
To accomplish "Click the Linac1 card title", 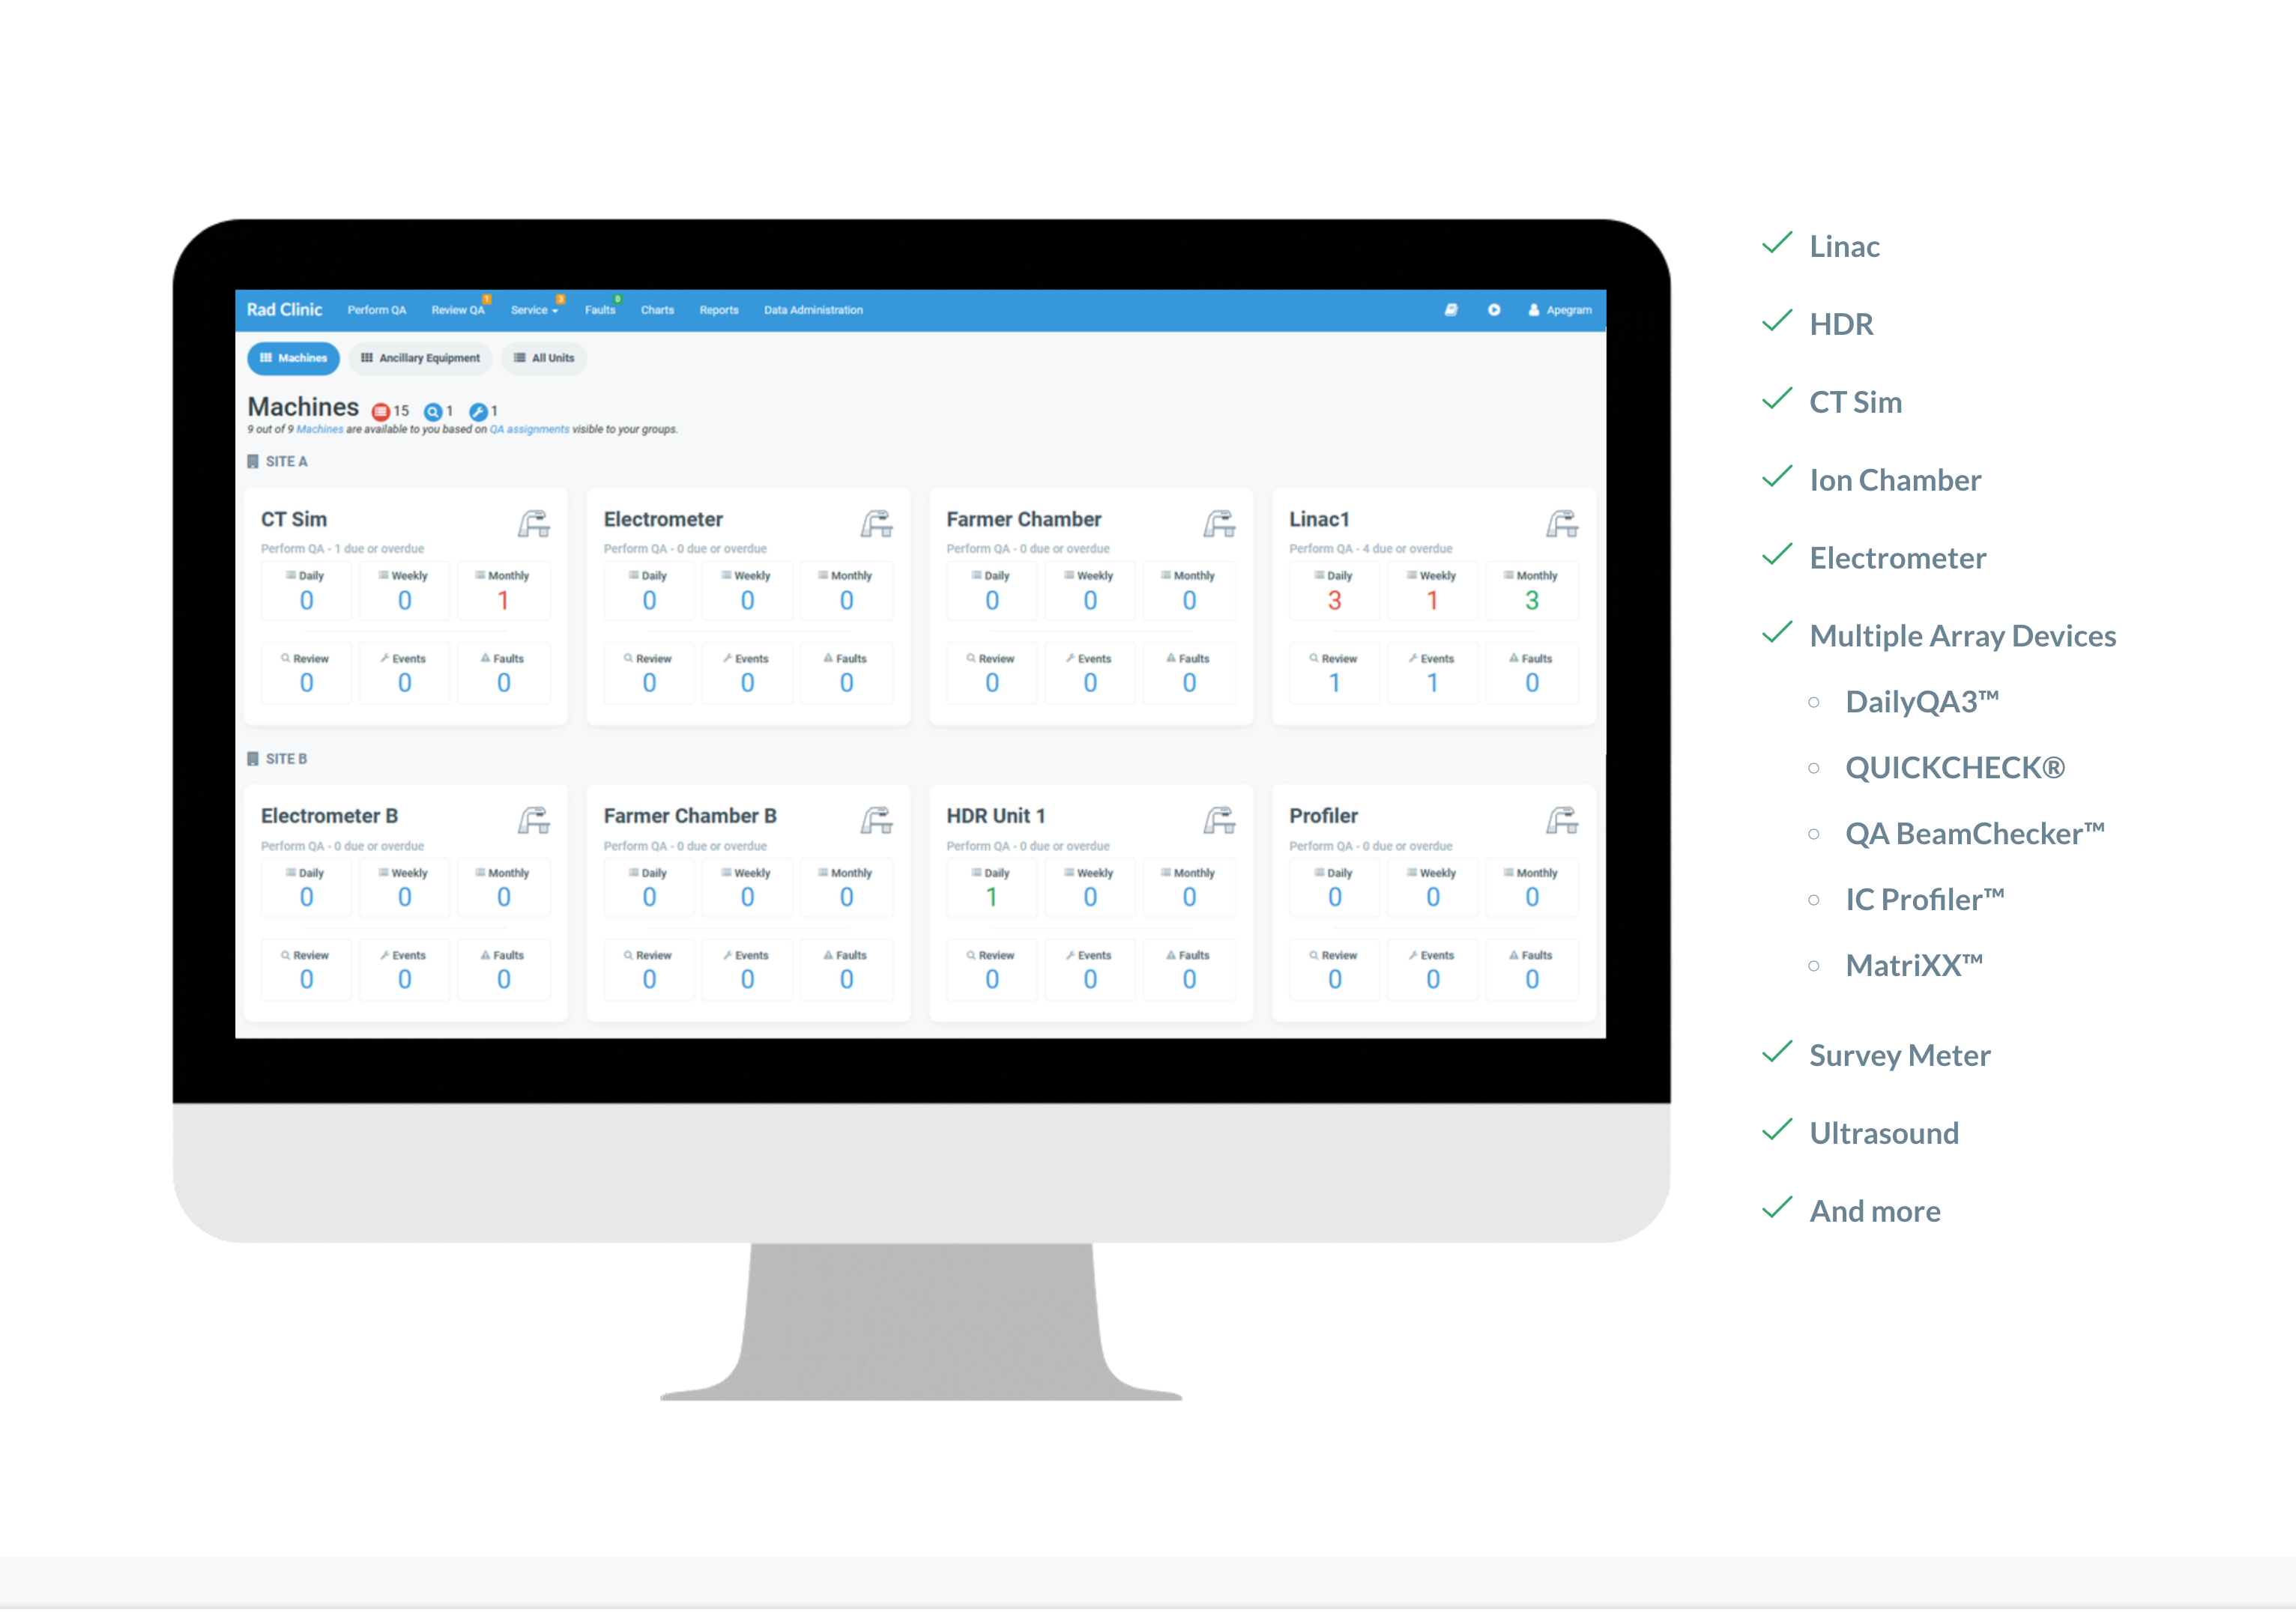I will tap(1319, 520).
